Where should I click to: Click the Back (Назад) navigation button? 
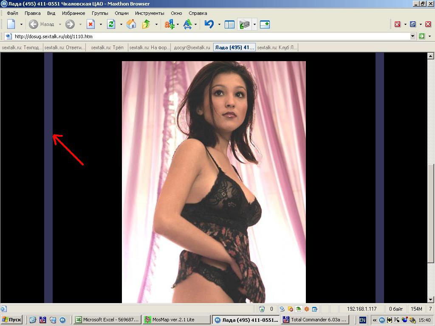point(42,24)
